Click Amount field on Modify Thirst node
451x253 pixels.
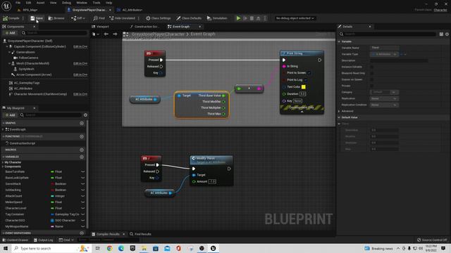tap(212, 181)
